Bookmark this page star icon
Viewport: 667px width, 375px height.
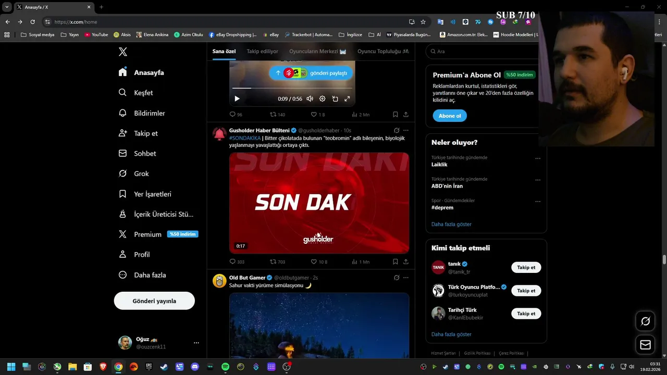423,22
